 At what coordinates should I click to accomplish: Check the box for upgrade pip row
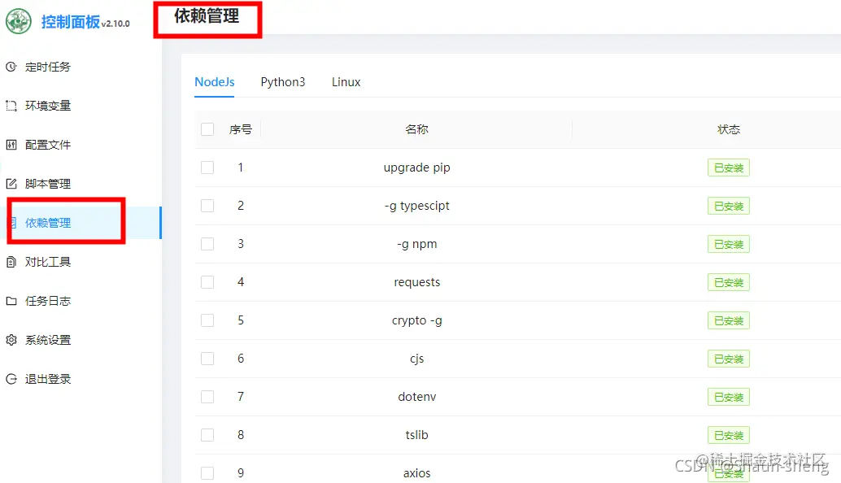point(207,168)
